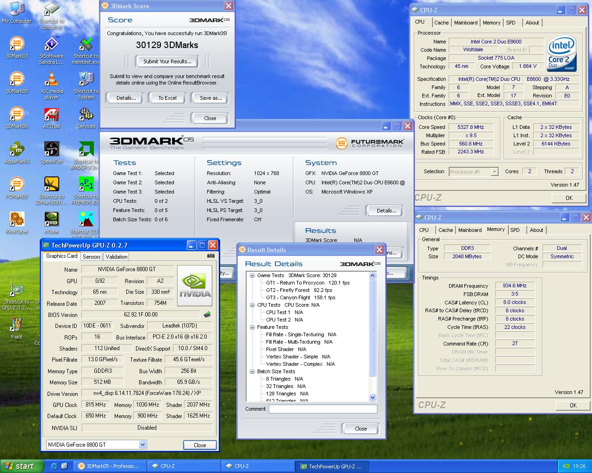Open SiSoftware Sandra desktop icon
The width and height of the screenshot is (592, 473).
pos(51,50)
